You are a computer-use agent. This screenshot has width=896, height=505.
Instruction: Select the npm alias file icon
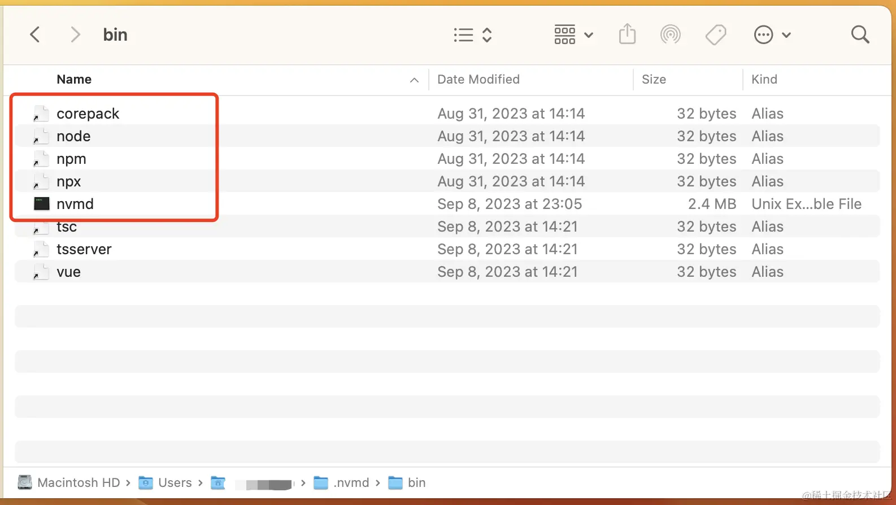(x=41, y=159)
